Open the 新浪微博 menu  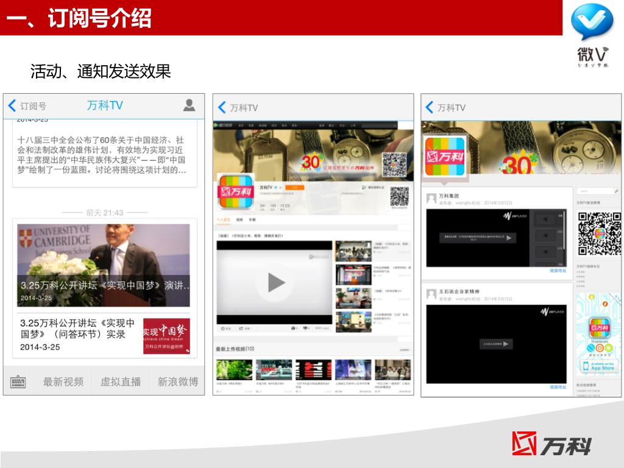pyautogui.click(x=178, y=381)
